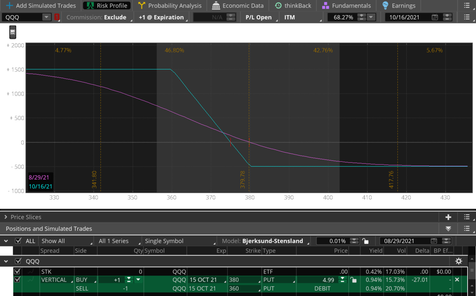Add a price slice with the plus icon
Image resolution: width=476 pixels, height=296 pixels.
click(x=448, y=217)
